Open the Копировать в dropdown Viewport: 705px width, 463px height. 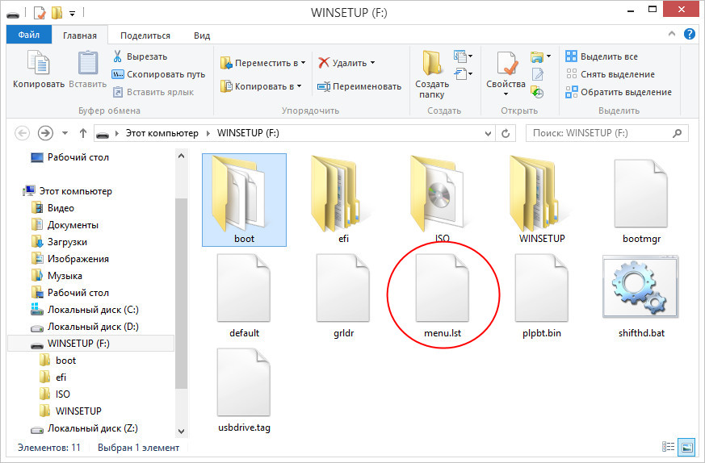pos(261,86)
